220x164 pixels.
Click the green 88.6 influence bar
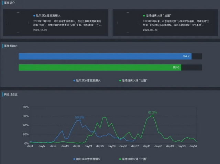[100, 67]
